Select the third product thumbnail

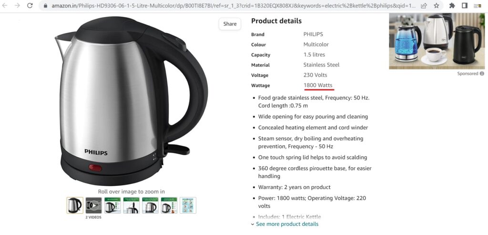[112, 205]
